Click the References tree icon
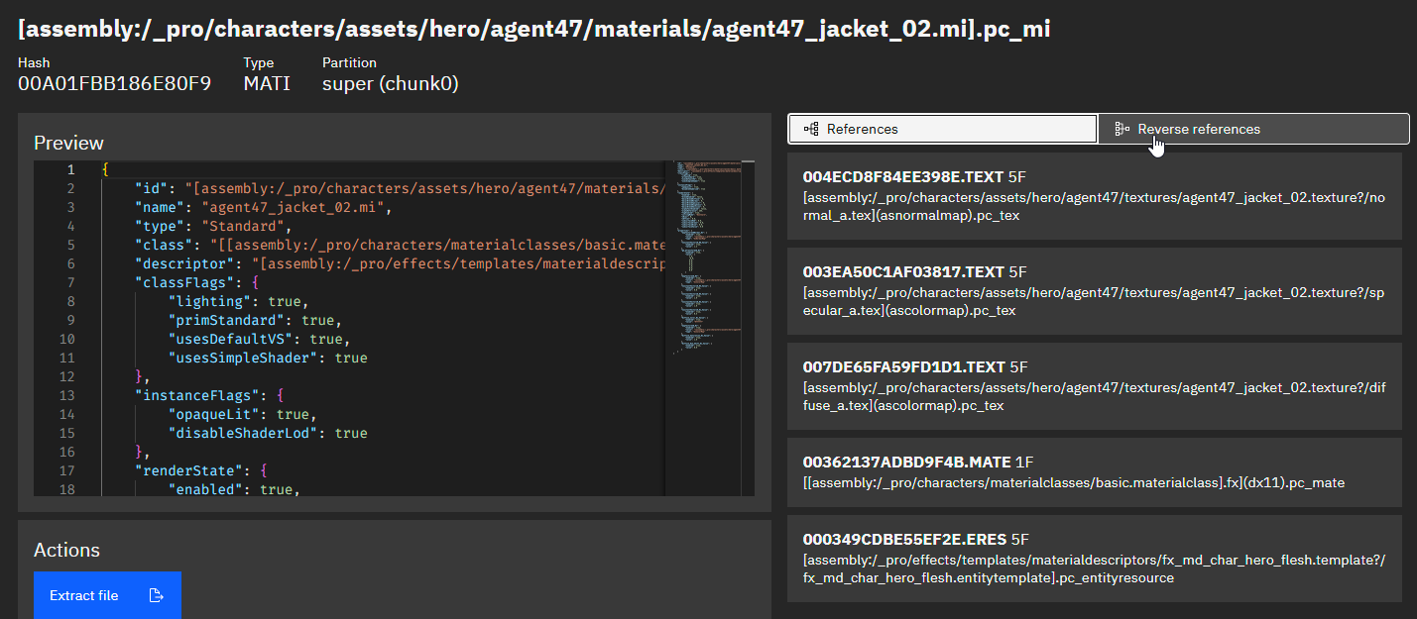1417x619 pixels. [811, 129]
